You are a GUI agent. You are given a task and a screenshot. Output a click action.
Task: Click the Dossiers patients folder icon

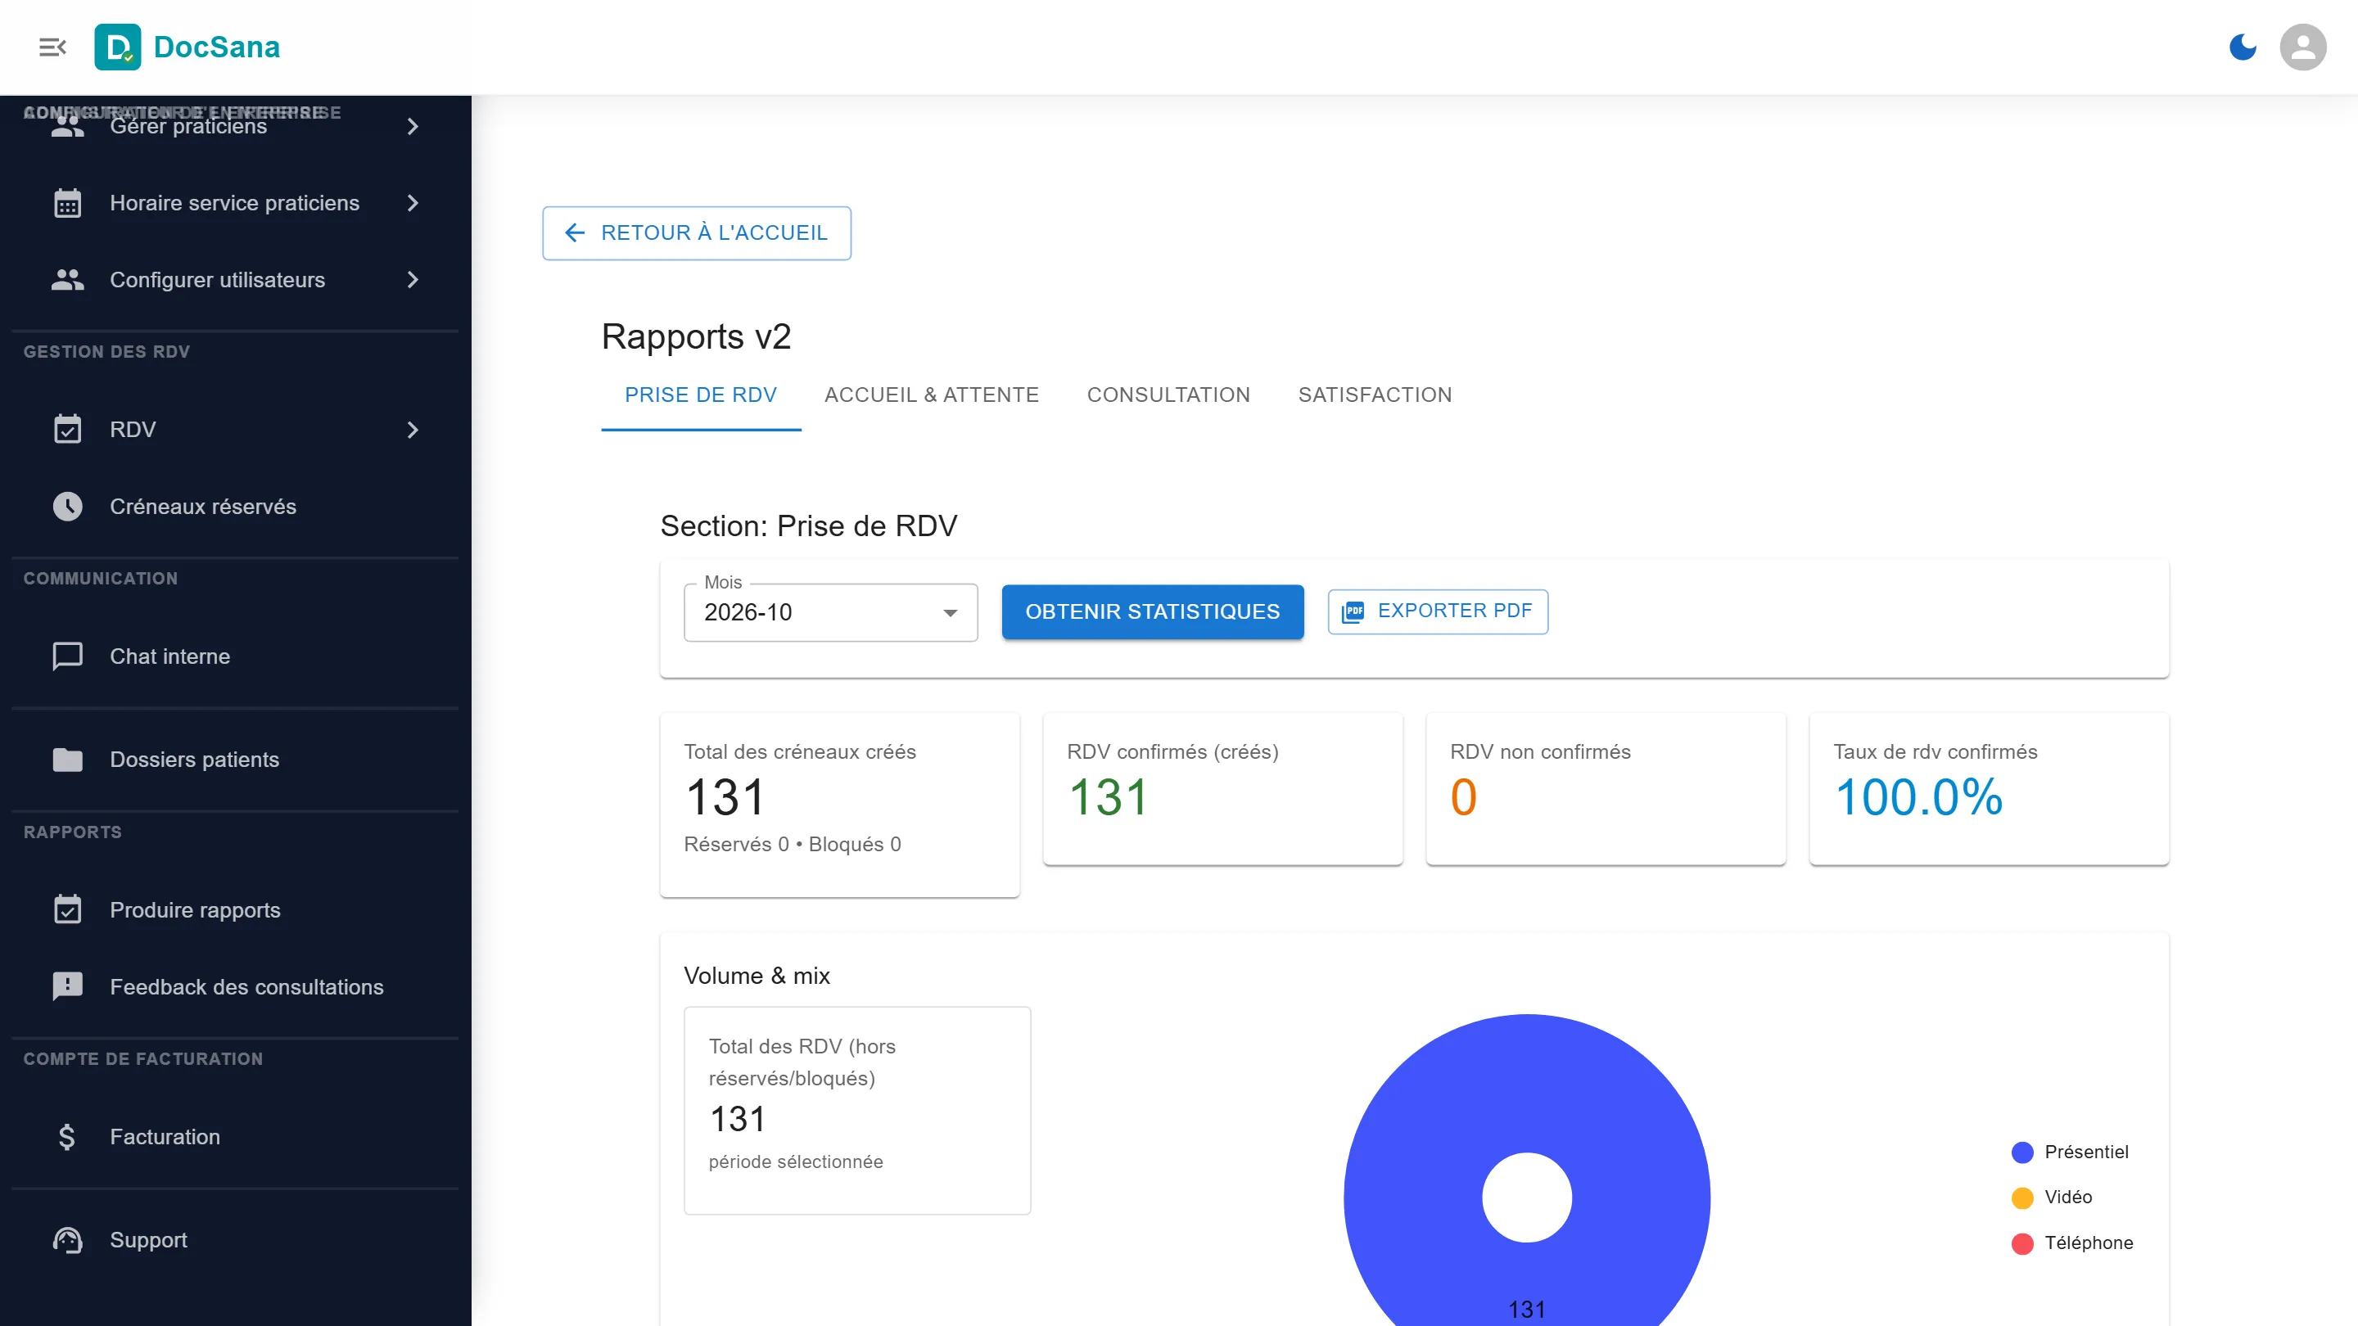pos(67,760)
